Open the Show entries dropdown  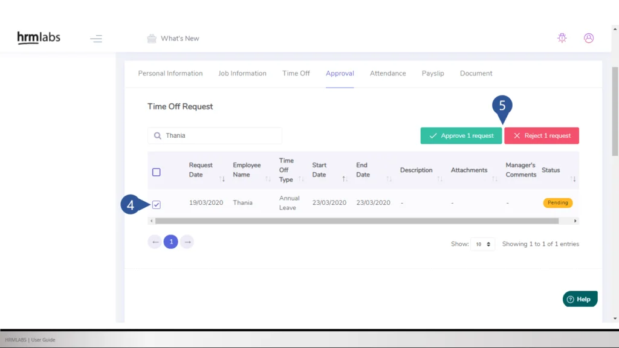click(x=482, y=244)
